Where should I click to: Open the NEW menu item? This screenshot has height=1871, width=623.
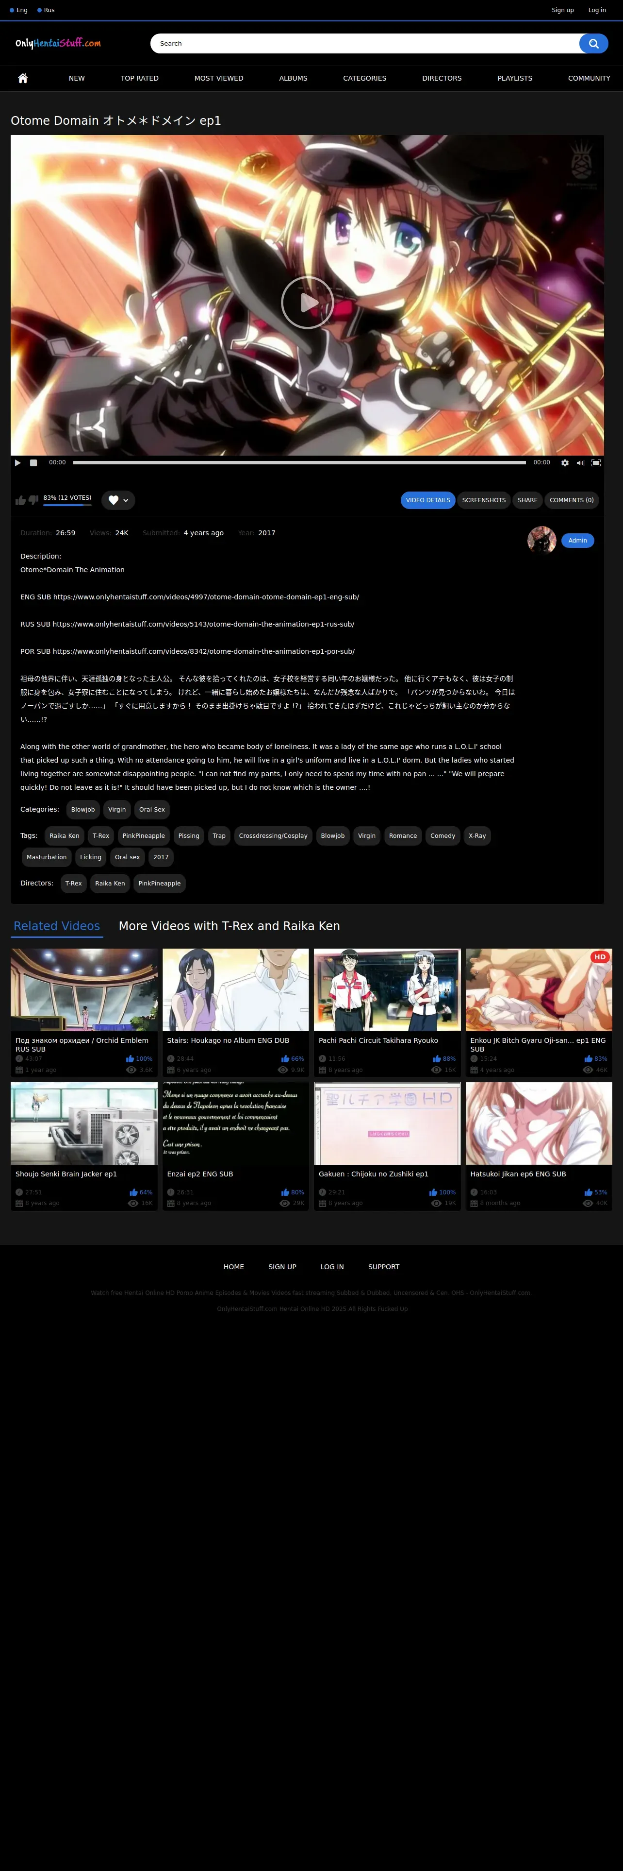(x=77, y=78)
